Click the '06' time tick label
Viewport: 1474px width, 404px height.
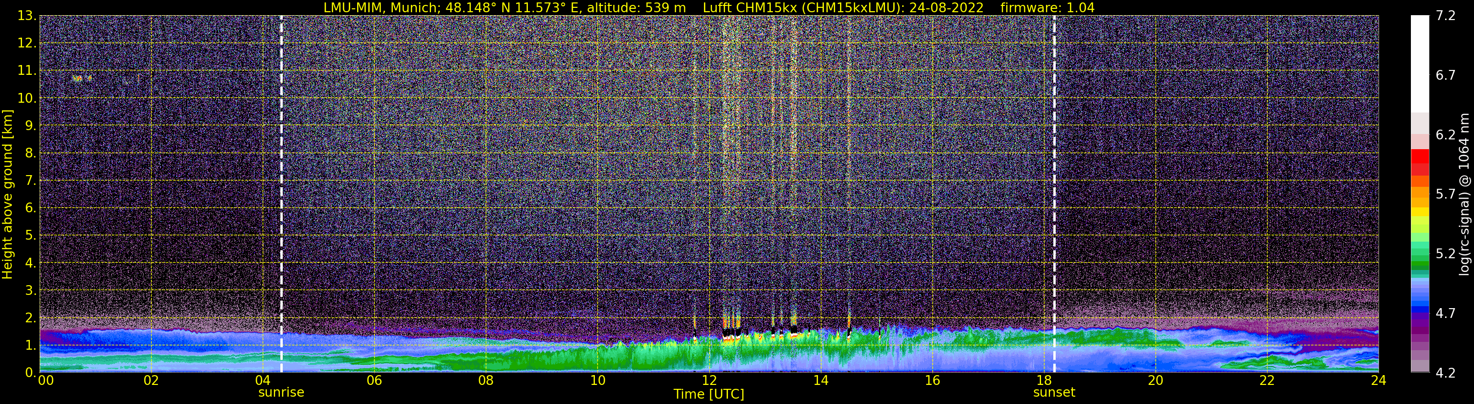374,381
